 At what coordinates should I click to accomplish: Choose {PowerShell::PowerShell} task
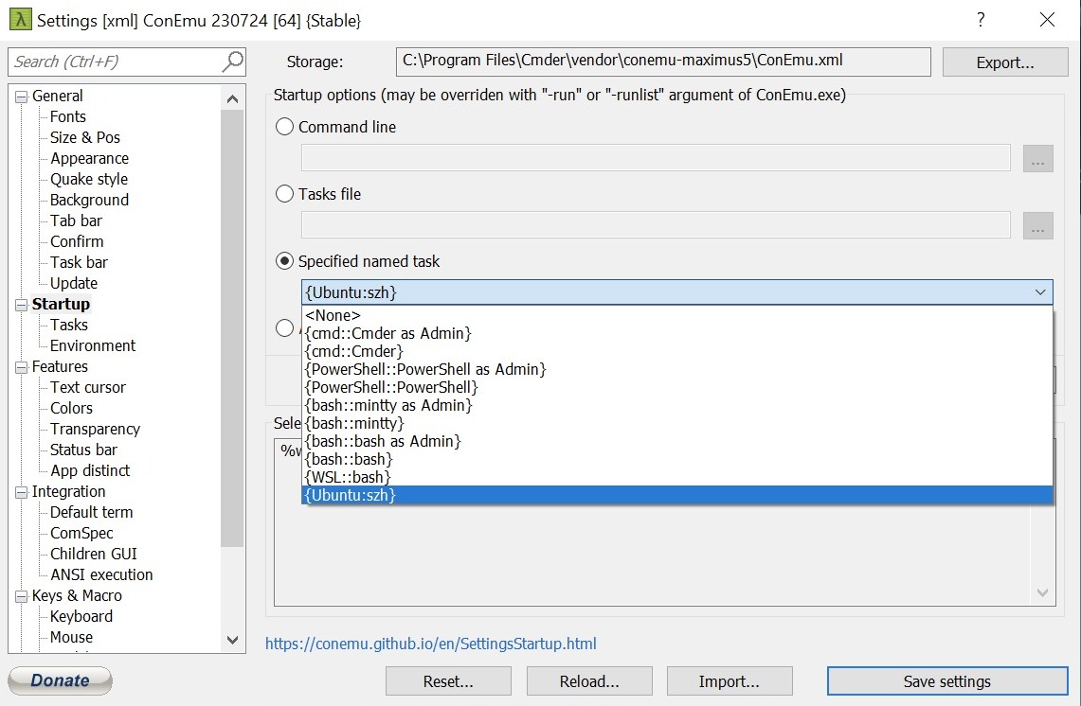pos(677,387)
